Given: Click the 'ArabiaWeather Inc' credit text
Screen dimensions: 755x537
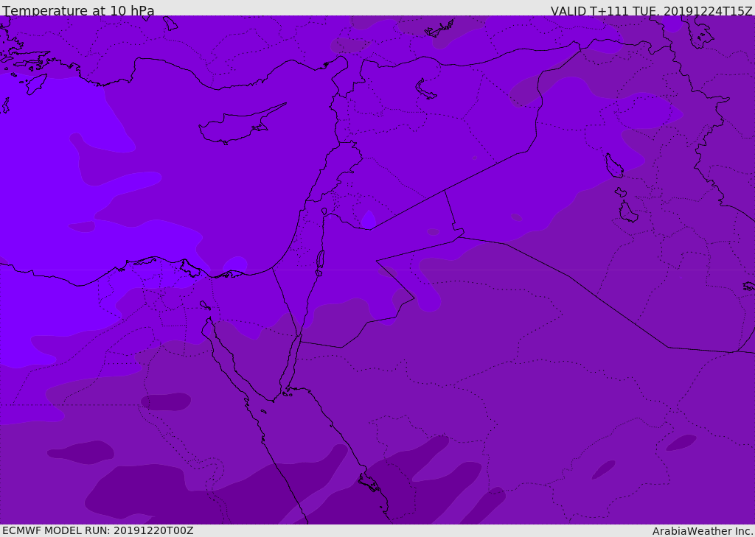Looking at the screenshot, I should pyautogui.click(x=703, y=531).
